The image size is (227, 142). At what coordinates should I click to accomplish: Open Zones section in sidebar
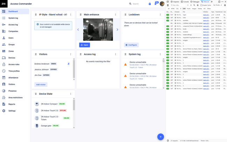click(15, 51)
